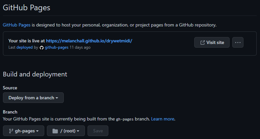Open the melanchall.github.io/drywetmidi site URL
Viewport: 260px width, 139px height.
click(89, 41)
